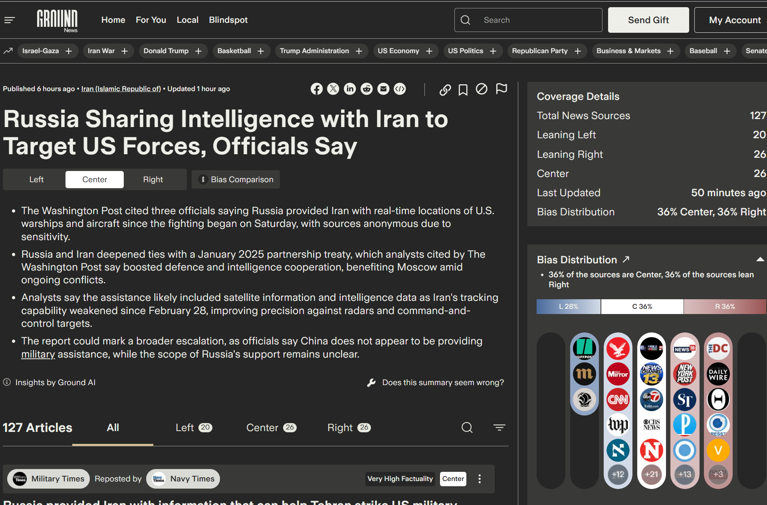Screen dimensions: 767x505
Task: Share article on Facebook icon
Action: click(x=317, y=89)
